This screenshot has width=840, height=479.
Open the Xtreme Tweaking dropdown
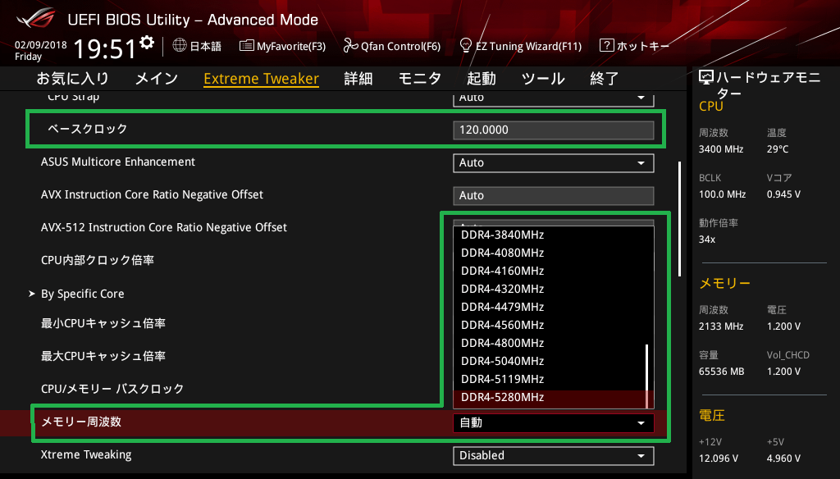554,455
